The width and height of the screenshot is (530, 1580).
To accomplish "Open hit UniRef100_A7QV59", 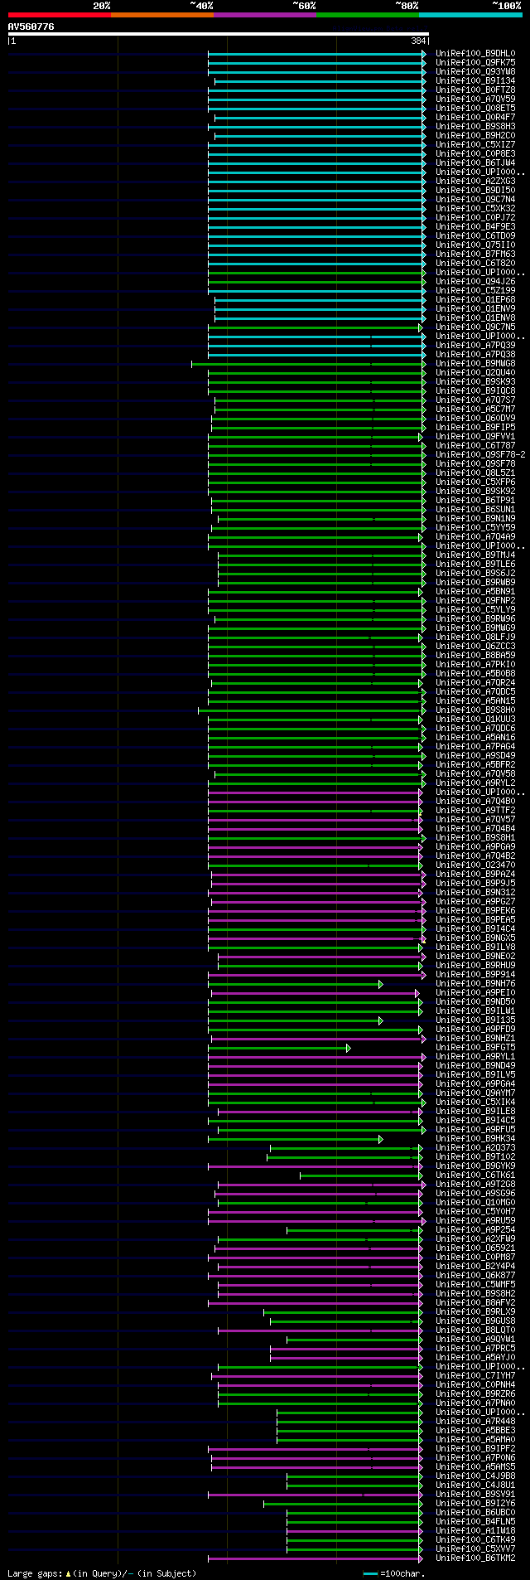I will point(475,99).
